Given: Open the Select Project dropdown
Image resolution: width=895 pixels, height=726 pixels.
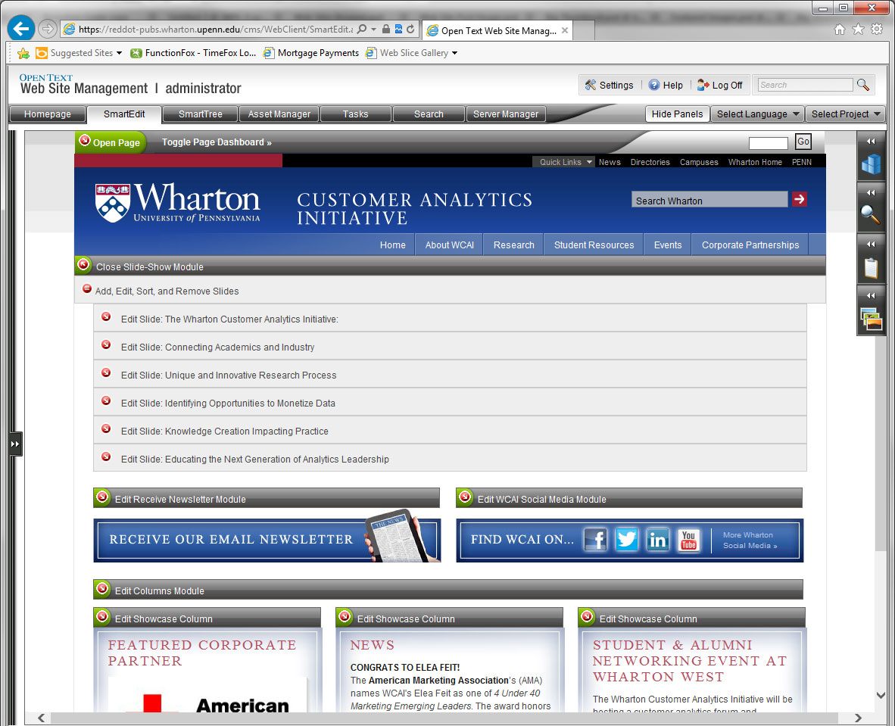Looking at the screenshot, I should [845, 114].
